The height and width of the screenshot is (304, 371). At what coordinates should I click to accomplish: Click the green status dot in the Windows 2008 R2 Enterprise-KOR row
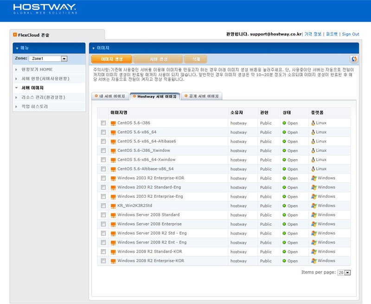(x=284, y=261)
